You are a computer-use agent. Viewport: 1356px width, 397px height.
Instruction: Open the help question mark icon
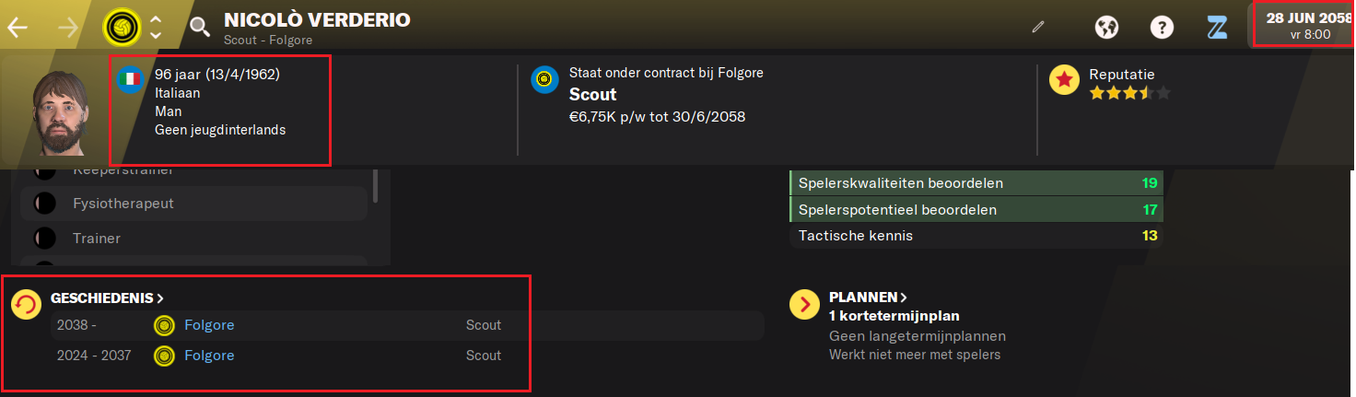point(1162,28)
